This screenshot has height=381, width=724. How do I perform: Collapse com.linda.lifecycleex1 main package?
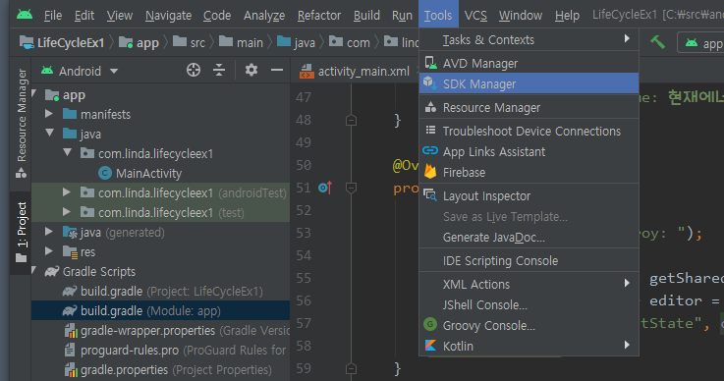[x=67, y=152]
